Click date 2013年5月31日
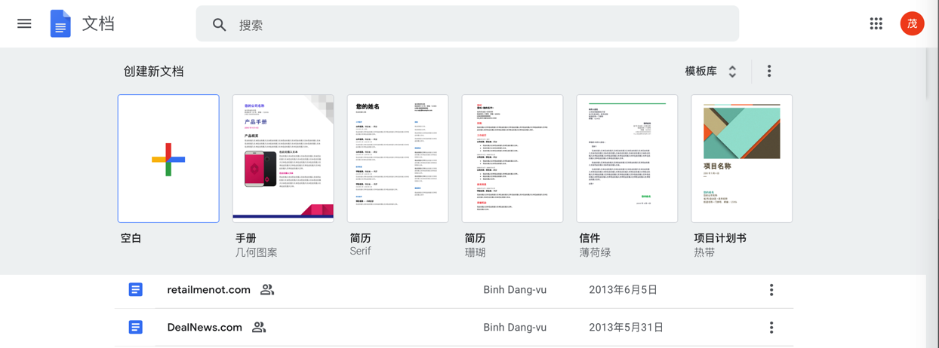 coord(627,328)
